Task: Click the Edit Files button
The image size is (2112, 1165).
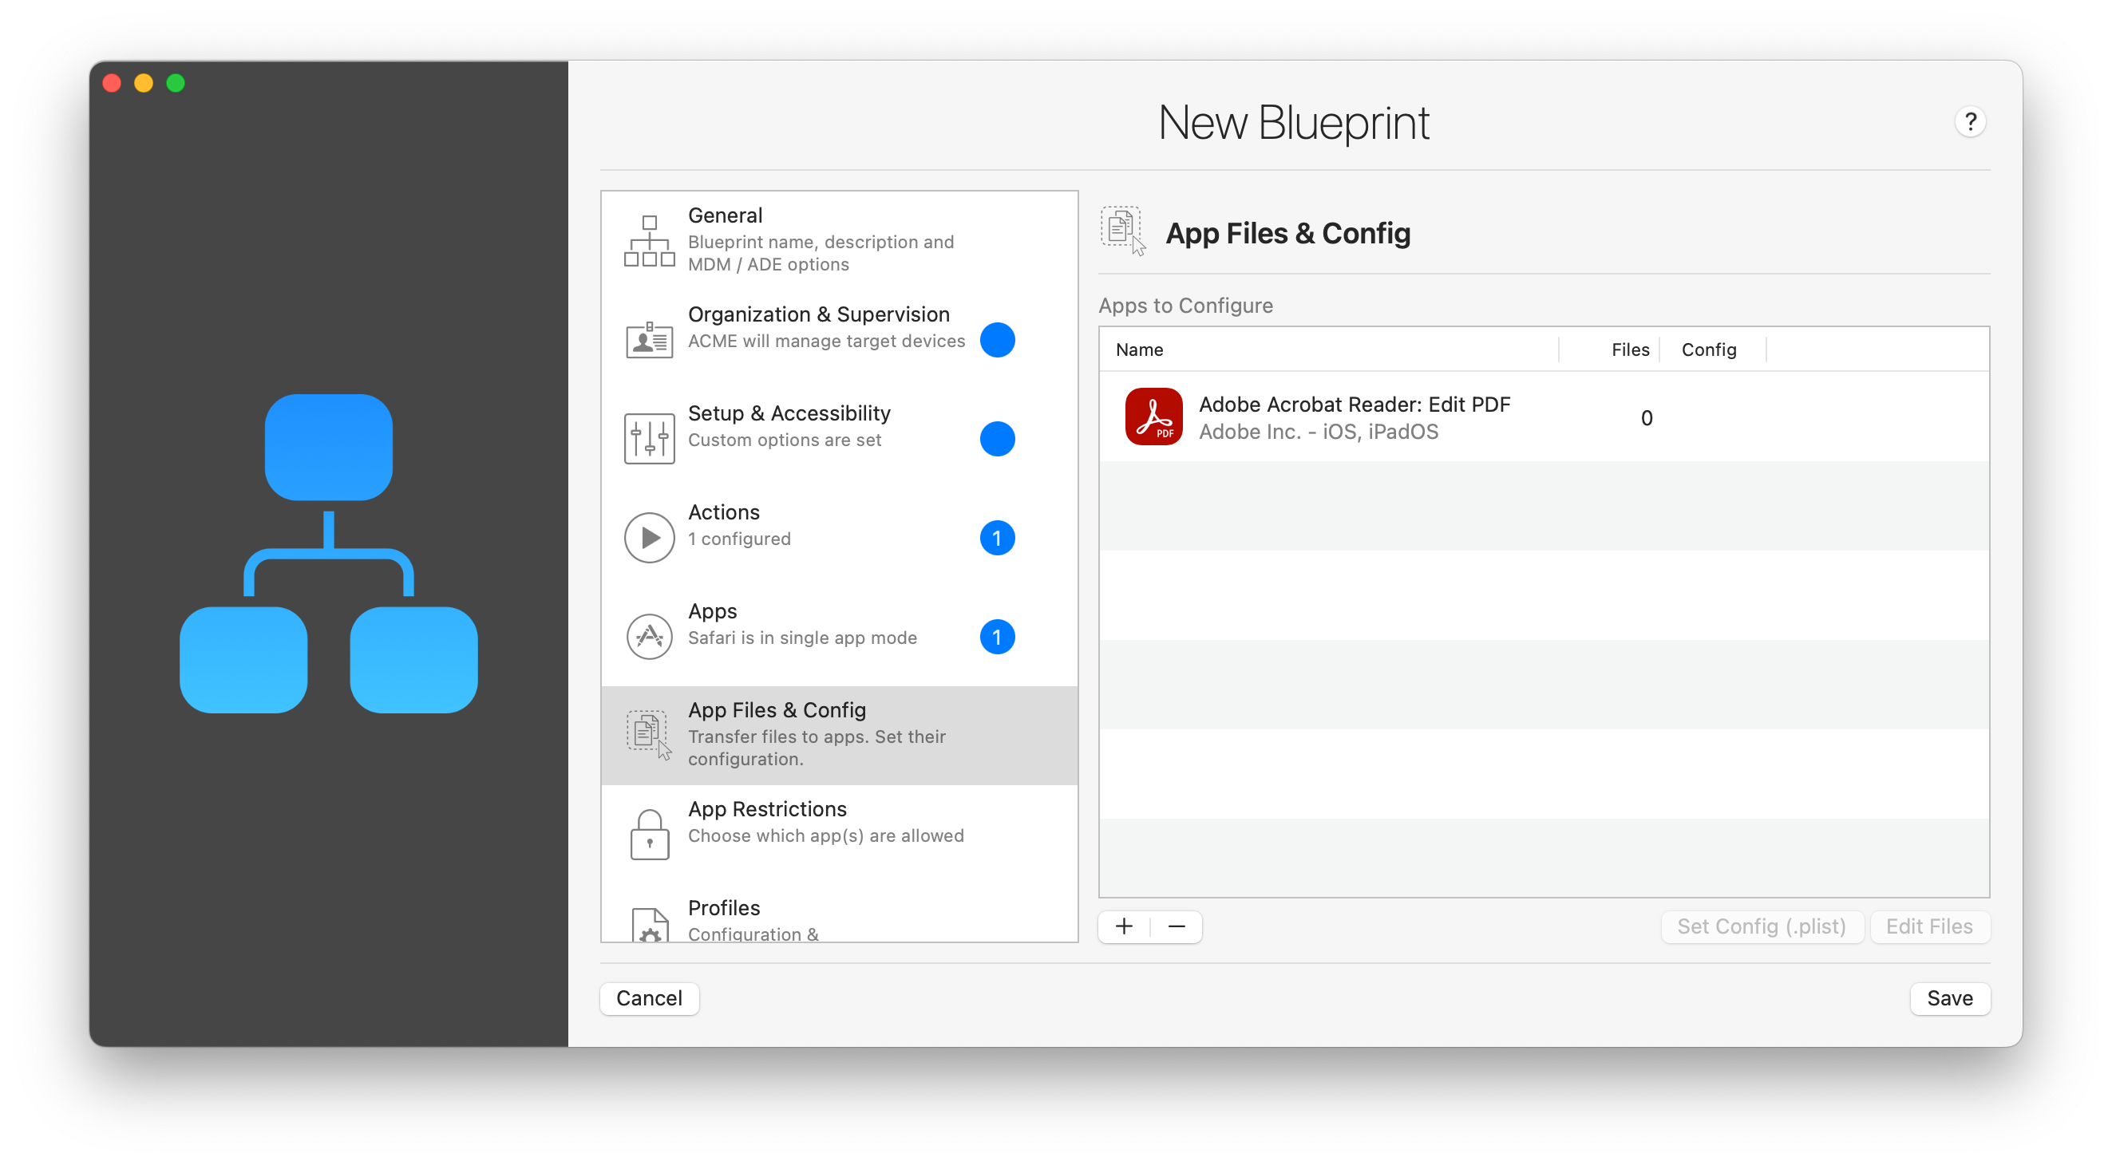Action: point(1928,926)
